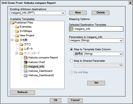Select the Examples folder label
Screen dimensions: 133x104
click(x=25, y=27)
